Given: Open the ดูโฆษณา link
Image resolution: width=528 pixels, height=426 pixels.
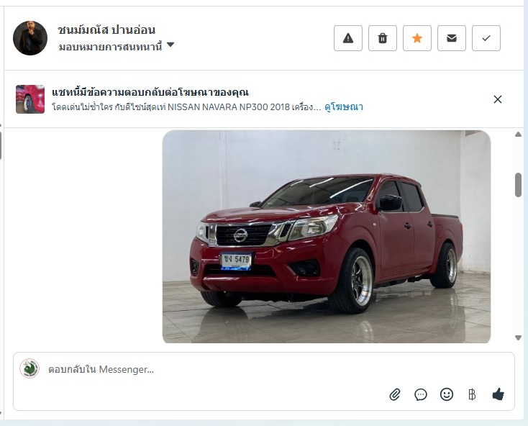Looking at the screenshot, I should click(x=344, y=106).
